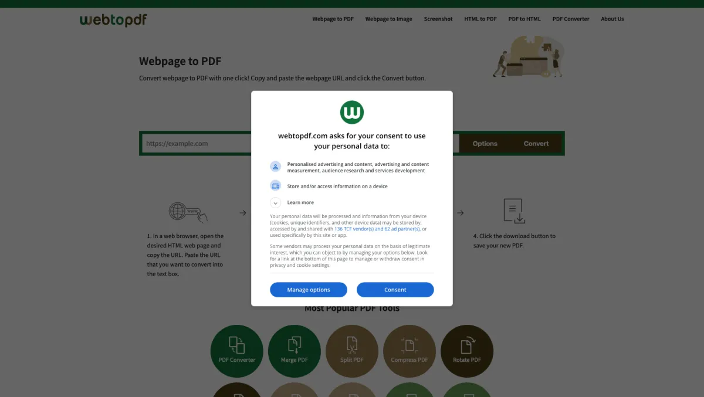The width and height of the screenshot is (704, 397).
Task: Click step 1 copy the URL instructions text
Action: [185, 255]
